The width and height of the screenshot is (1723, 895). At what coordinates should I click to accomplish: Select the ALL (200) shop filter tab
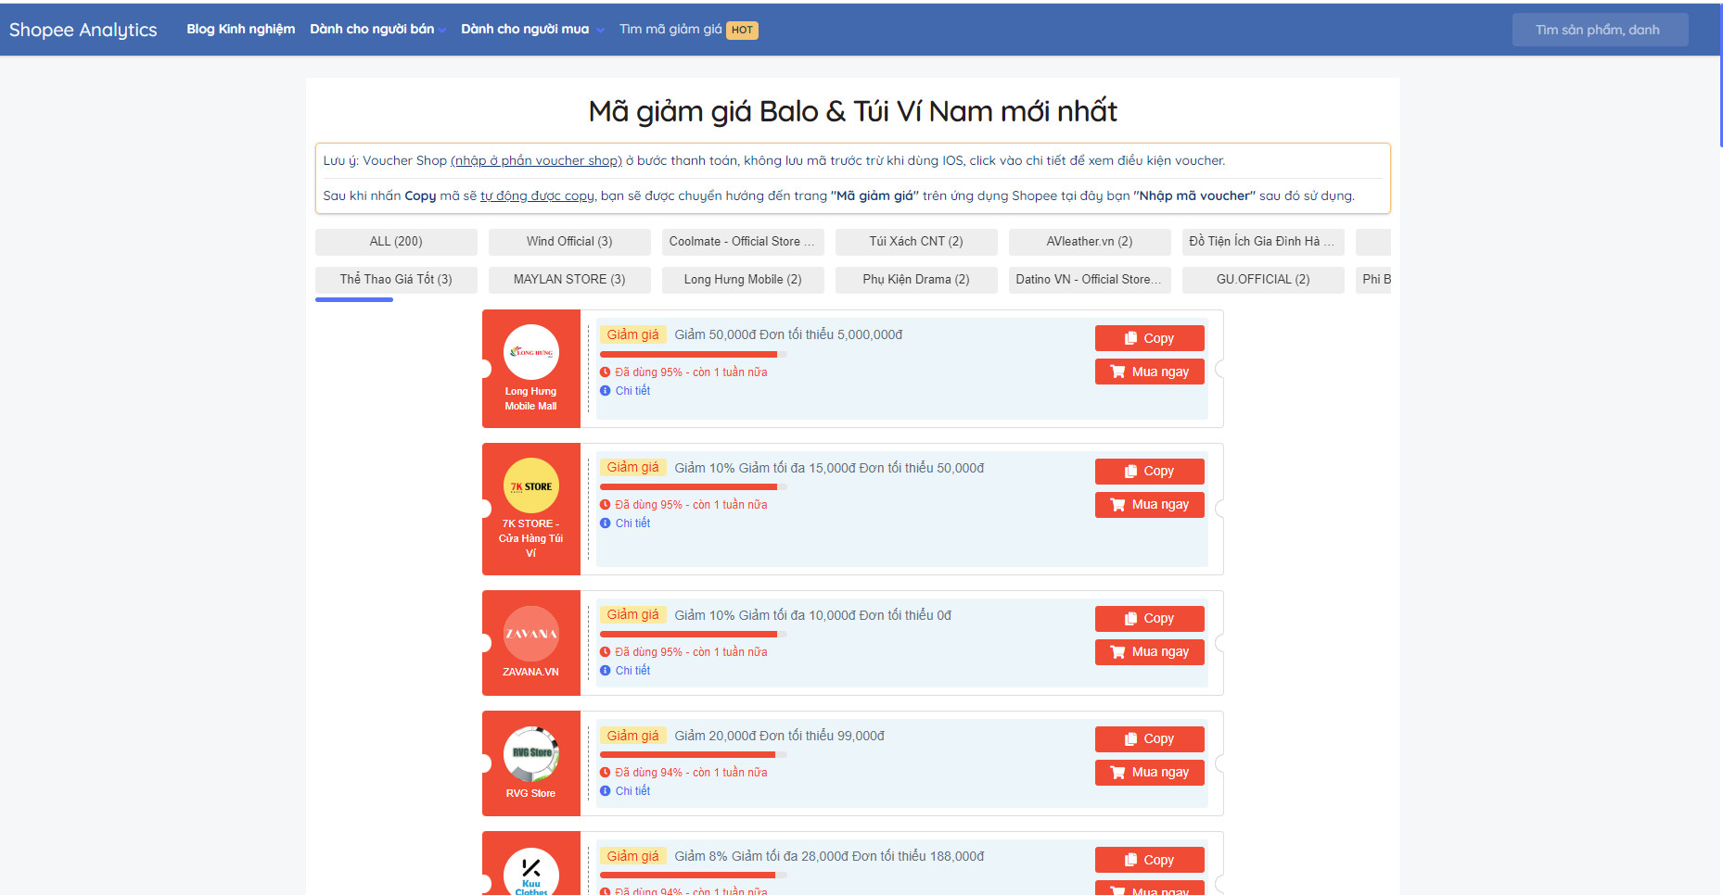tap(396, 242)
